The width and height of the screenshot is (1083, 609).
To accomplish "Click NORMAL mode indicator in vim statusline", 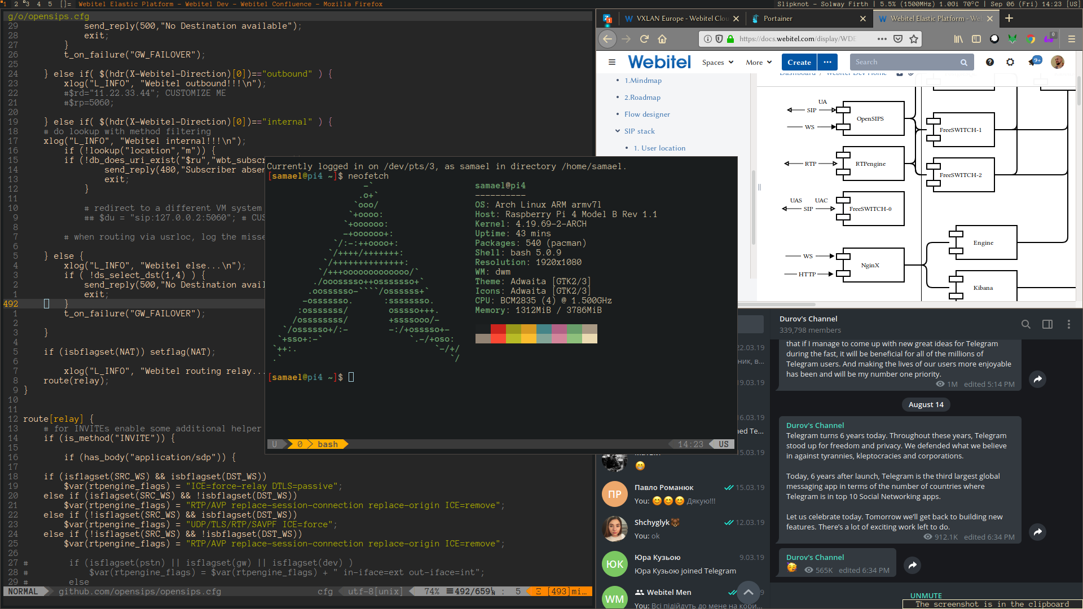I will tap(23, 592).
